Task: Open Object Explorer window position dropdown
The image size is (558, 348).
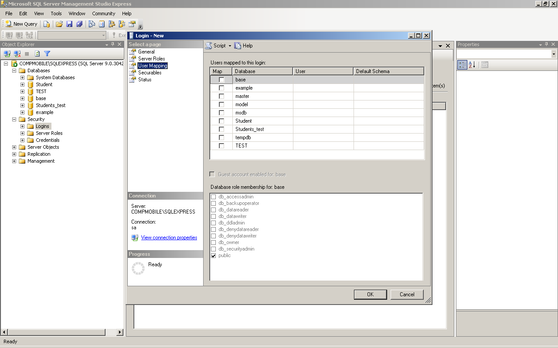Action: pyautogui.click(x=107, y=44)
